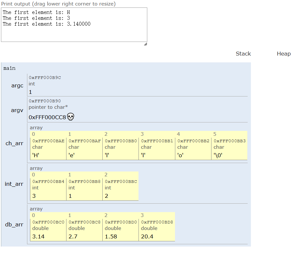
Task: Click the argv pointer value 0xFFF000CC8
Action: 48,117
